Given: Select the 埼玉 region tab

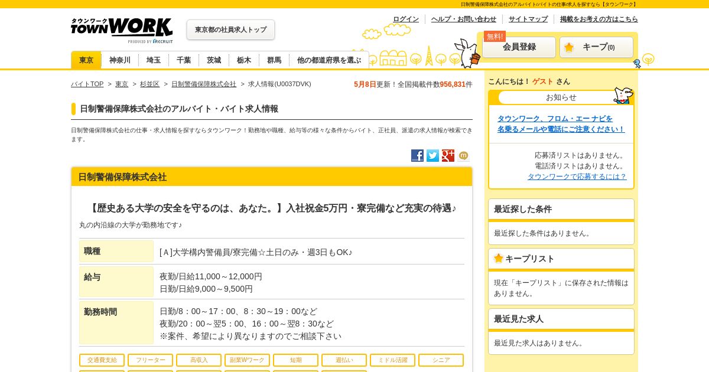Looking at the screenshot, I should (x=154, y=60).
